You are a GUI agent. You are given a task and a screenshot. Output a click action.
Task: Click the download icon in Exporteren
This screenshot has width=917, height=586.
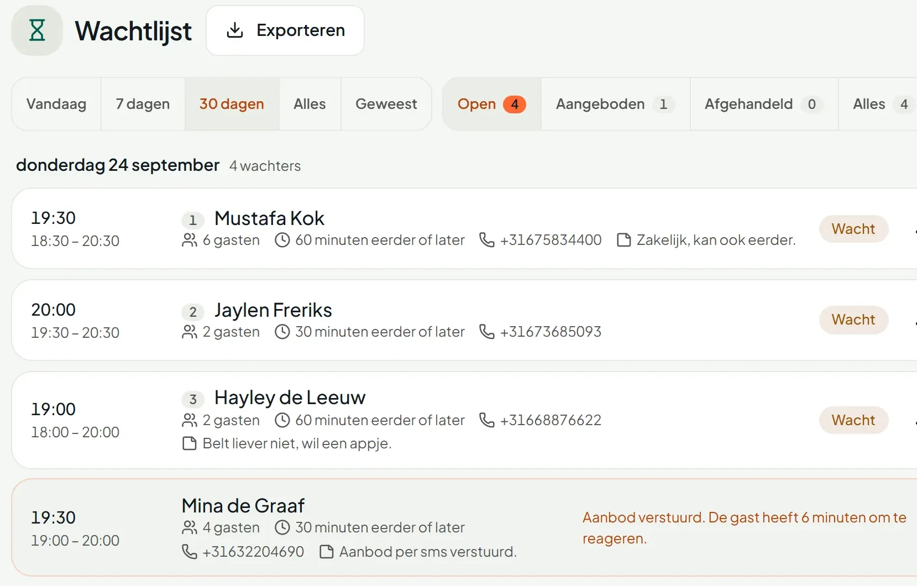tap(235, 30)
